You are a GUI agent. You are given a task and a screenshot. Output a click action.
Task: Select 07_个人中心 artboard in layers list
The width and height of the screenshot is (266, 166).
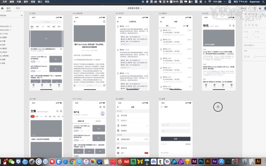click(4, 34)
